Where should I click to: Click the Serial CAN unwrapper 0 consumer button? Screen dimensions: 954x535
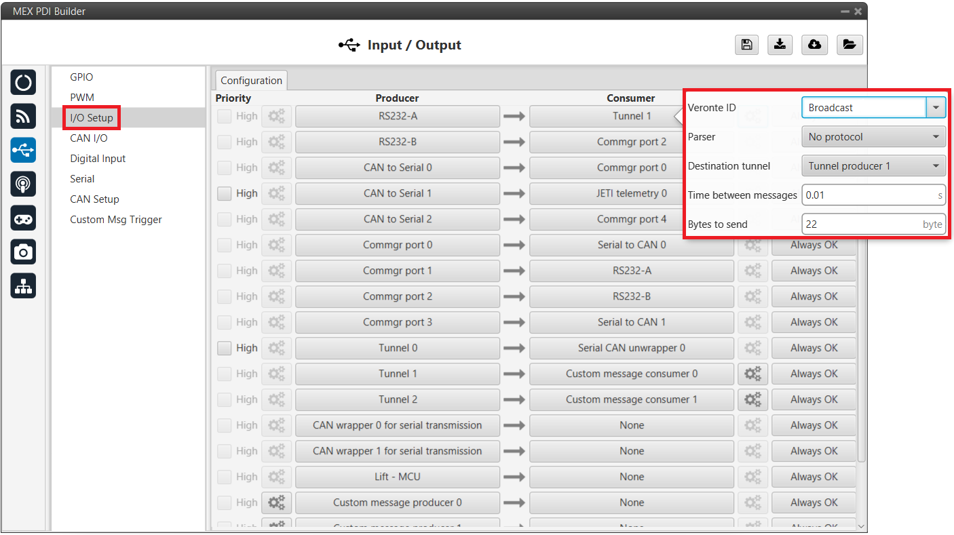point(631,348)
